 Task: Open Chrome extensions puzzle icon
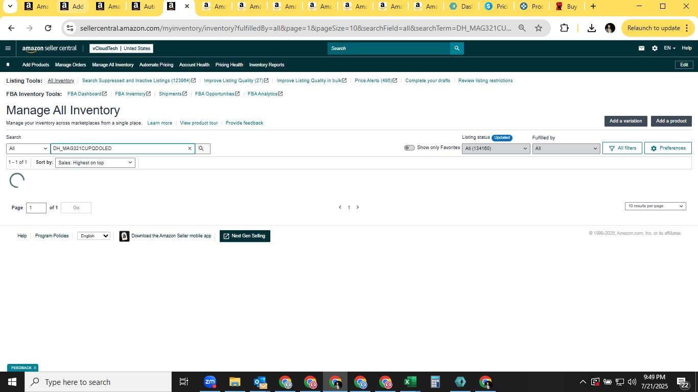pyautogui.click(x=564, y=28)
